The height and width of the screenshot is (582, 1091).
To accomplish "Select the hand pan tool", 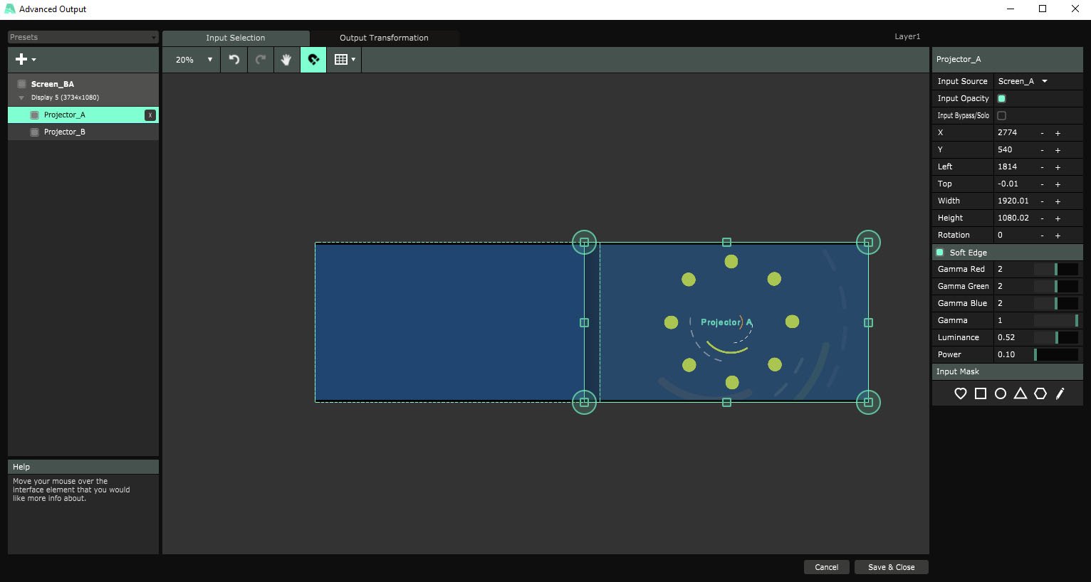I will [286, 60].
